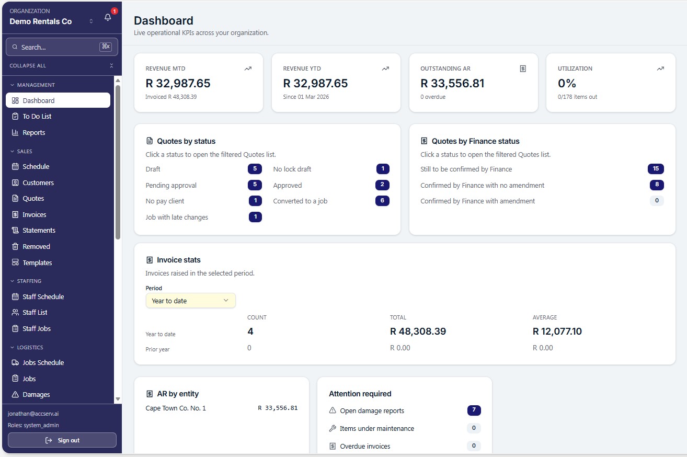687x457 pixels.
Task: Collapse the Sales section
Action: (21, 151)
